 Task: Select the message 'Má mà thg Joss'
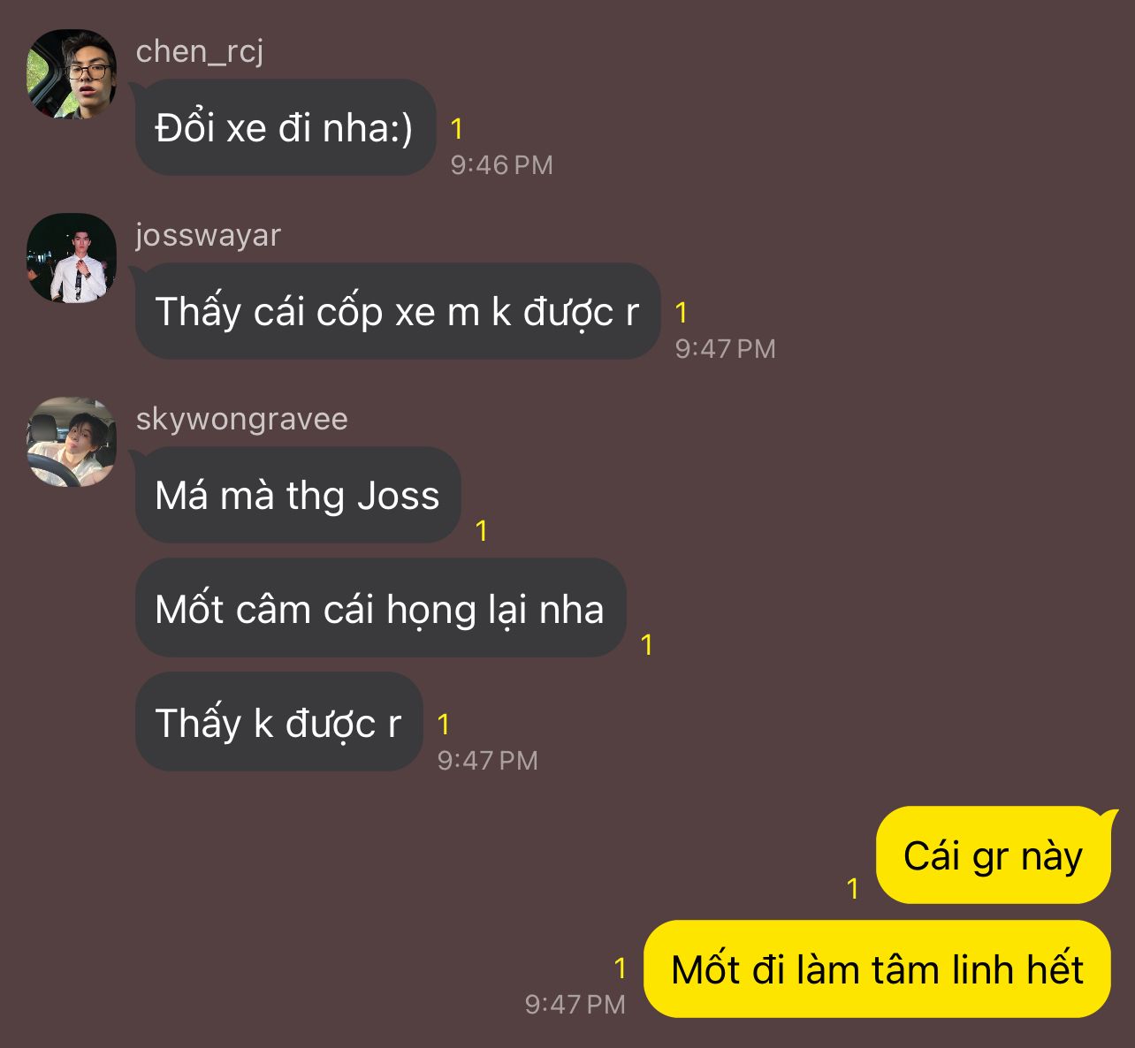click(x=298, y=495)
